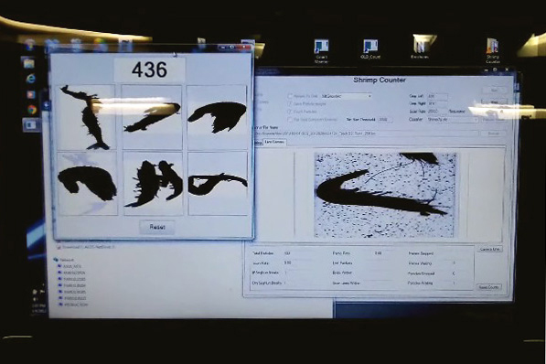Open the Count Shrimp desktop shortcut

(x=321, y=50)
